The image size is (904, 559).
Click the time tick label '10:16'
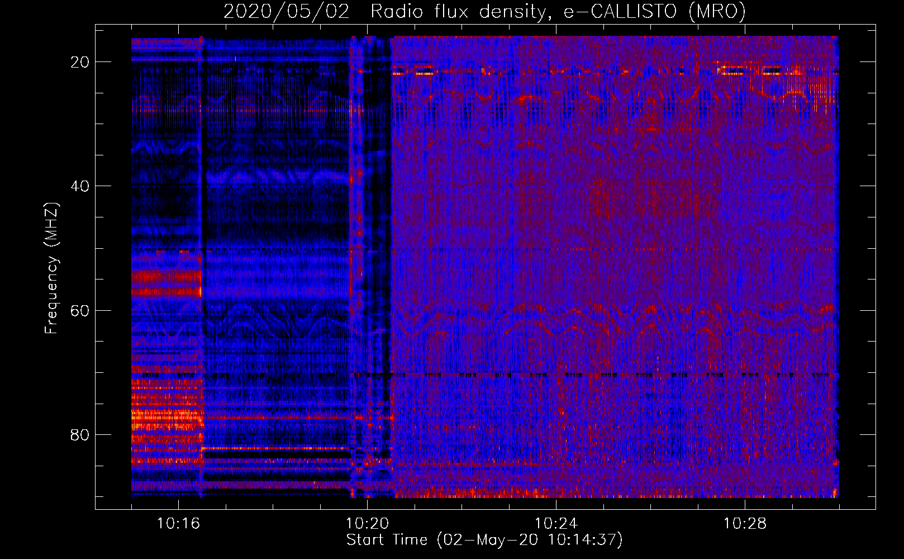coord(178,523)
